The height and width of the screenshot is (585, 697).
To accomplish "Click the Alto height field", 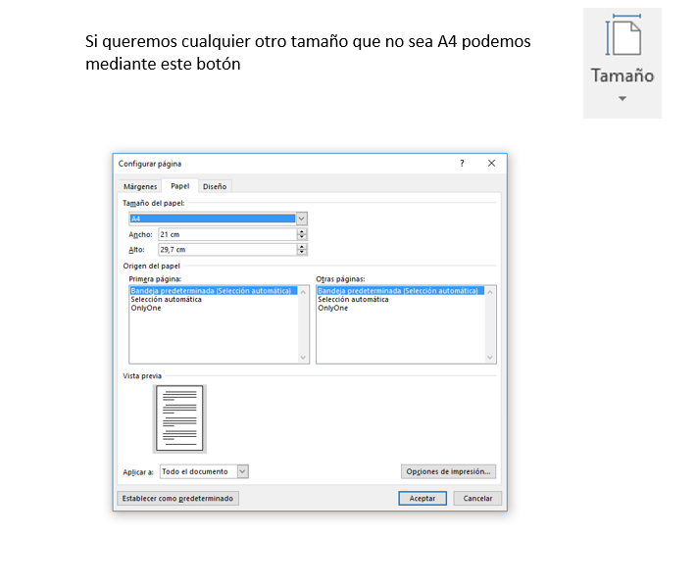I will coord(227,250).
